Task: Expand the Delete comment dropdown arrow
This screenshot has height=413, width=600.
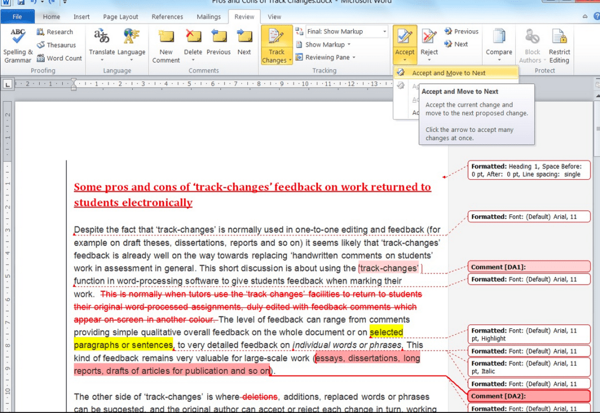Action: tap(193, 60)
